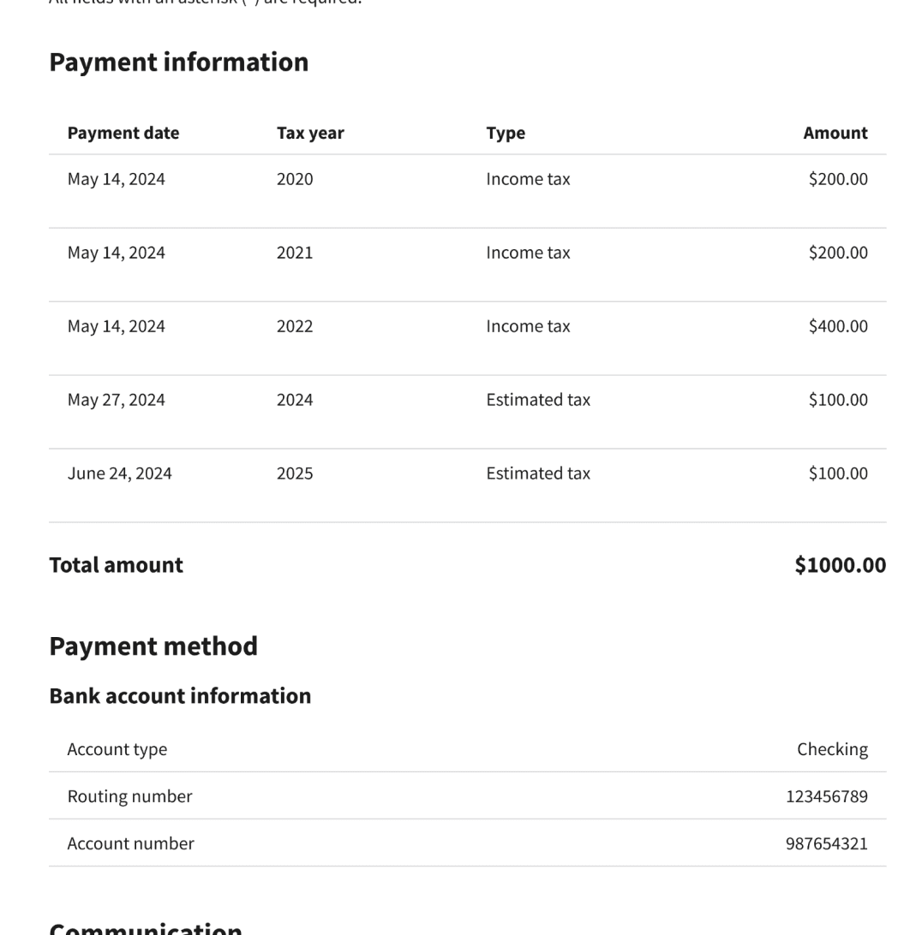Click the Tax year column header
The width and height of the screenshot is (922, 935).
[310, 133]
